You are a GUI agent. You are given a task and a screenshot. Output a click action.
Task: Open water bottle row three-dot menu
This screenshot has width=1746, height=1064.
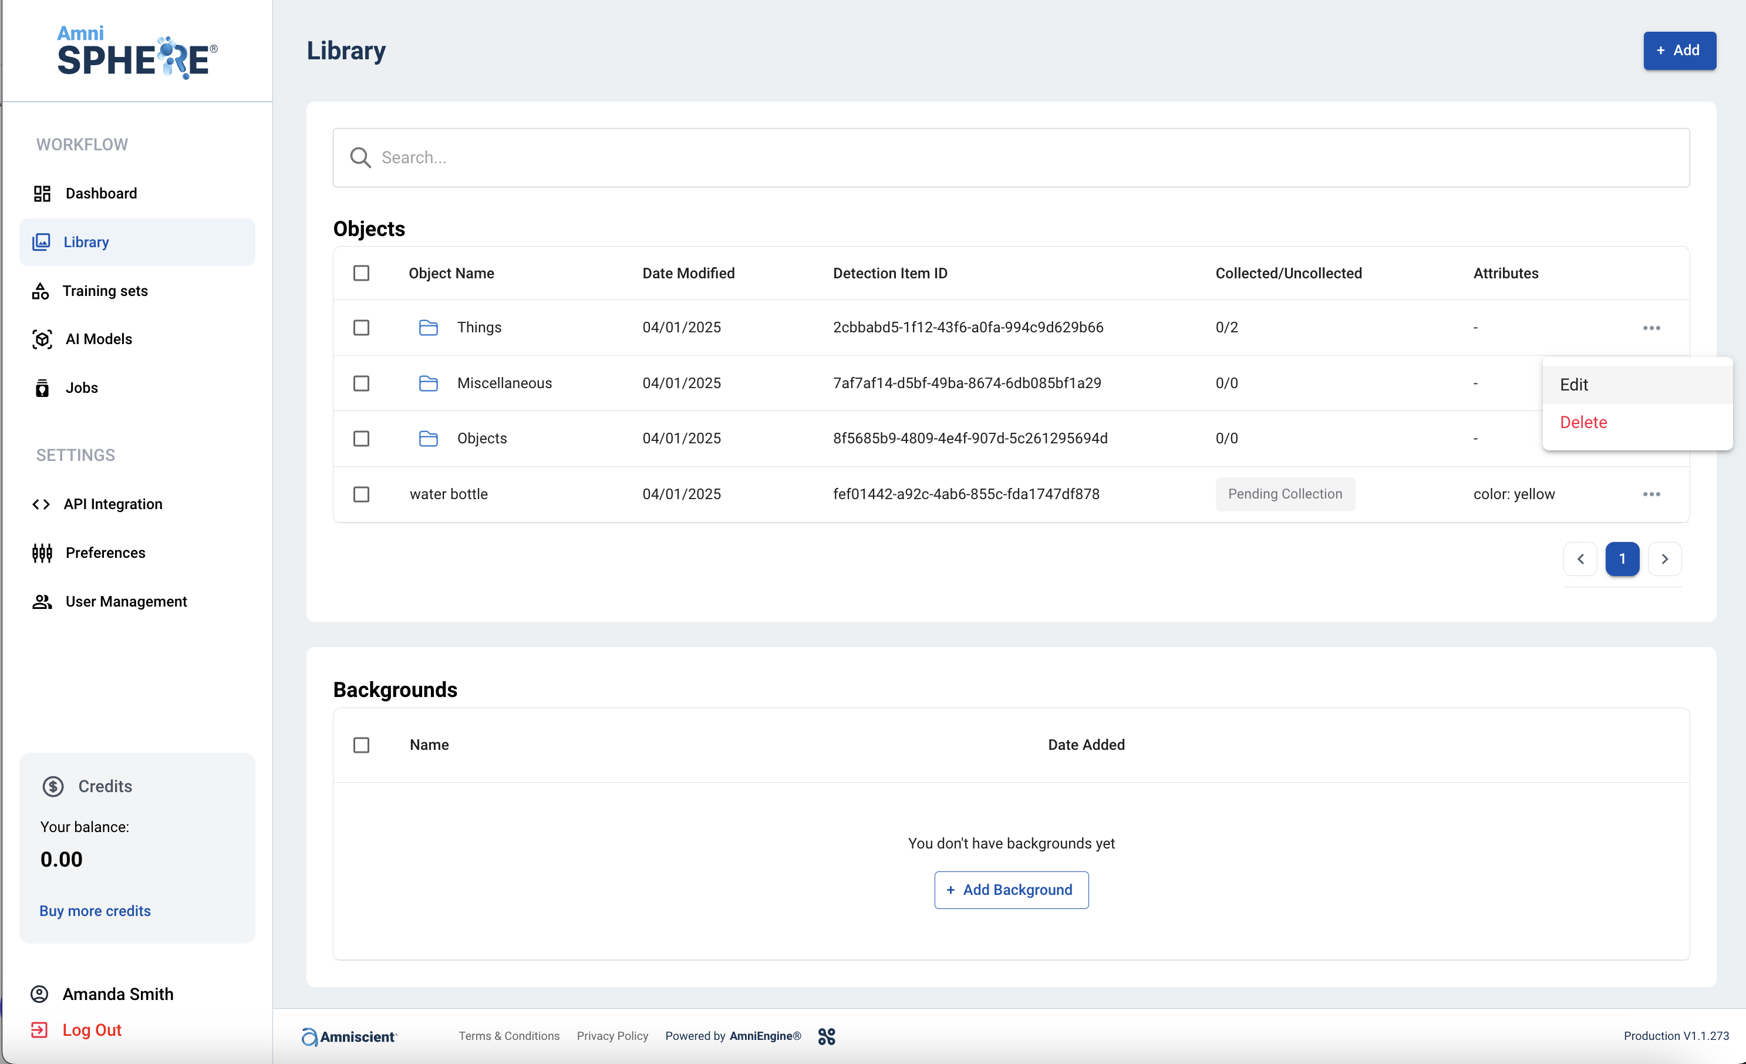(1651, 494)
